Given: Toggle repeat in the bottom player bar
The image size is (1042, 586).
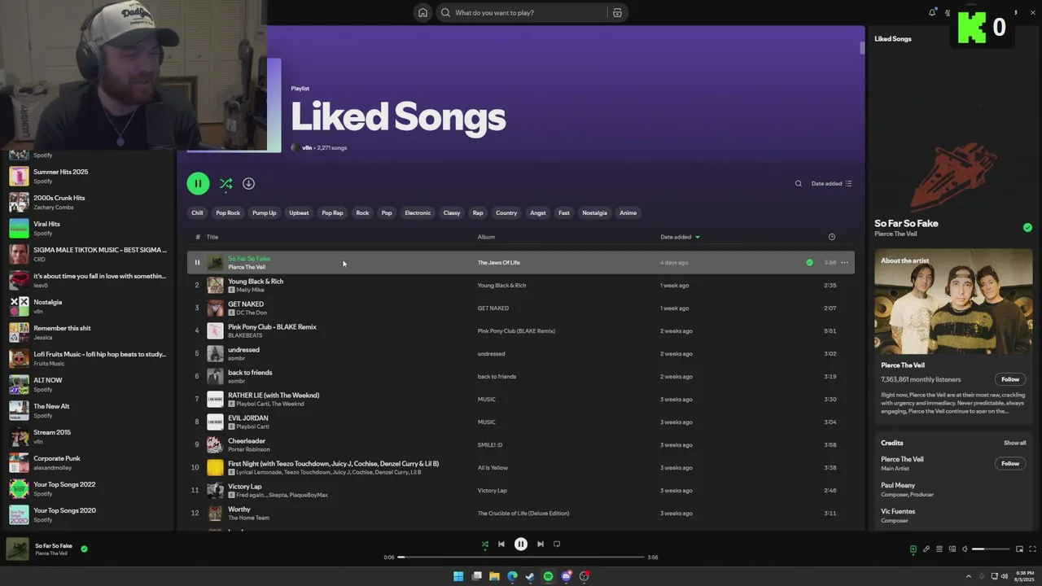Looking at the screenshot, I should coord(557,544).
